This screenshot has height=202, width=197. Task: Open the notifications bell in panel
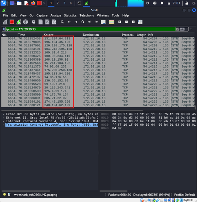tap(162, 3)
